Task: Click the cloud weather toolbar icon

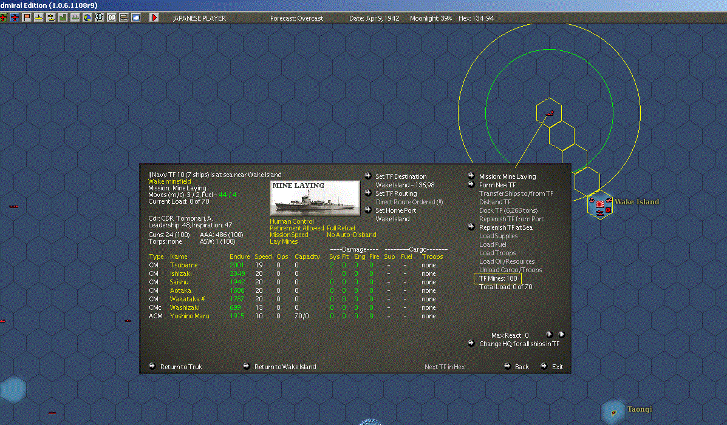Action: click(x=136, y=18)
